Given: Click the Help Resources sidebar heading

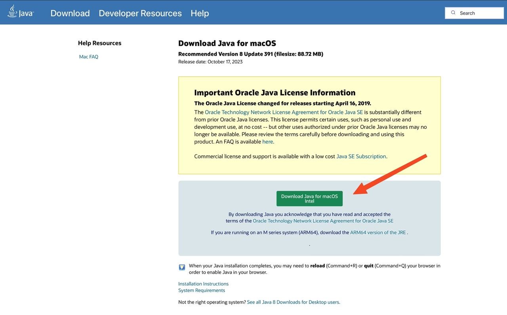Looking at the screenshot, I should 100,43.
